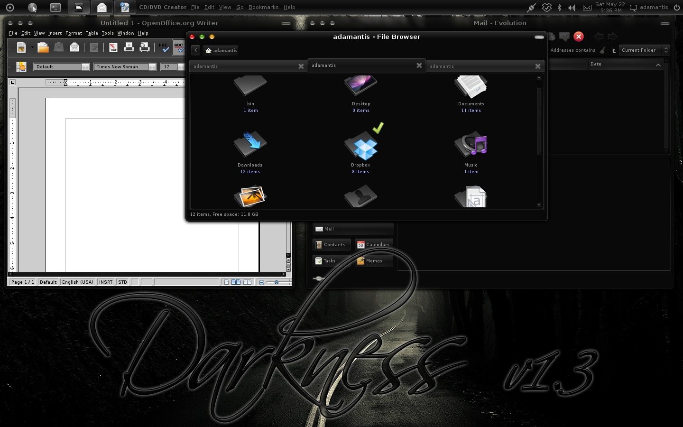Click the zoom slider handle in Writer

point(277,282)
